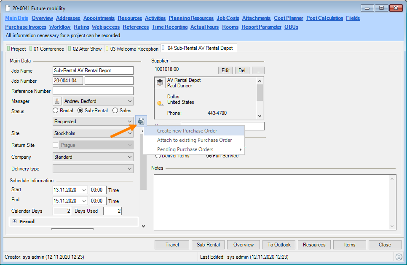Expand the Pending Purchase Orders submenu arrow
Viewport: 407px width, 265px height.
[x=241, y=149]
